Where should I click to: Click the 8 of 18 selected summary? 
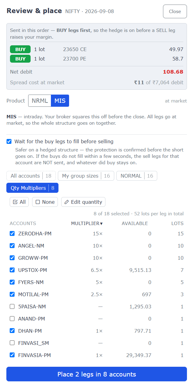click(138, 214)
